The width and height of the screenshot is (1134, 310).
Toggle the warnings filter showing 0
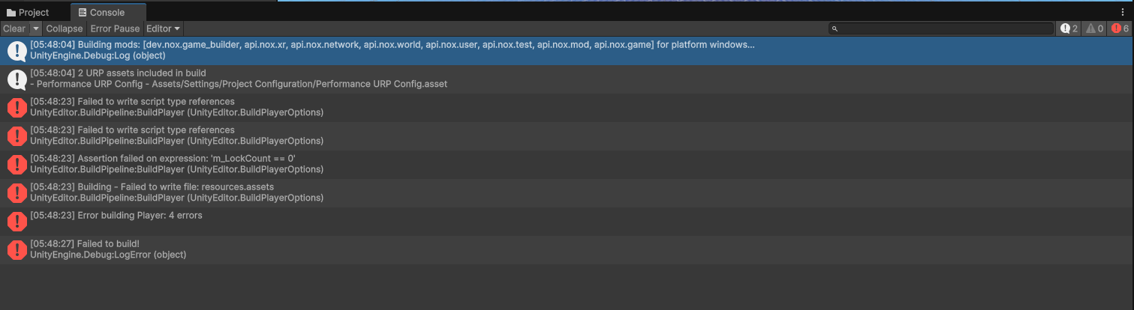[1094, 28]
